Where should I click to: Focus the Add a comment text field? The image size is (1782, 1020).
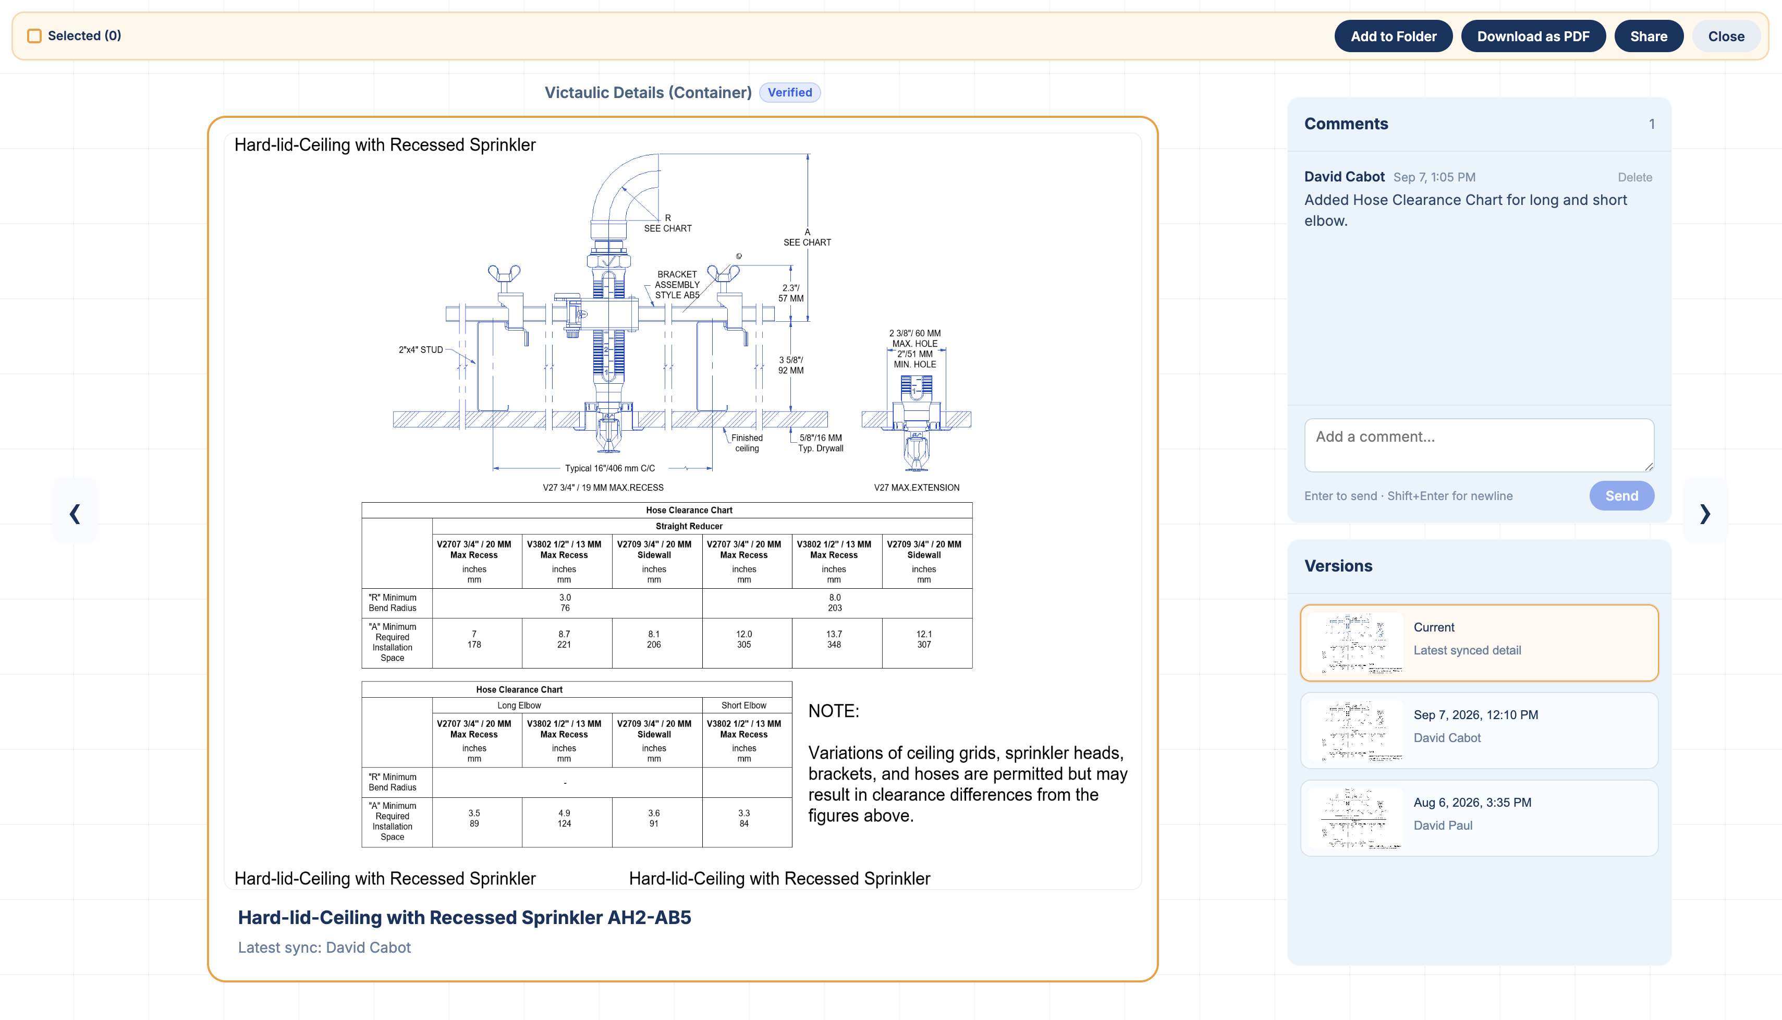(x=1479, y=445)
